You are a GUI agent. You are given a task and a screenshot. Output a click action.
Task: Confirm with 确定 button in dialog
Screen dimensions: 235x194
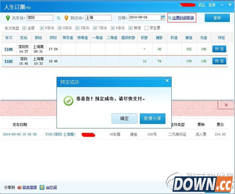point(125,119)
